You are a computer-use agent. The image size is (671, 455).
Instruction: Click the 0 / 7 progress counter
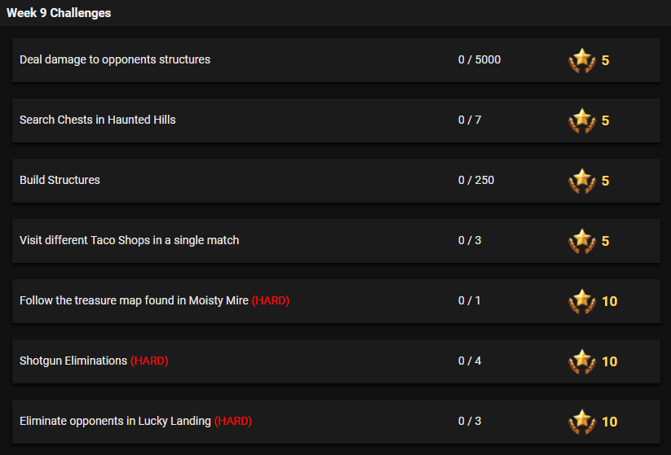(470, 120)
